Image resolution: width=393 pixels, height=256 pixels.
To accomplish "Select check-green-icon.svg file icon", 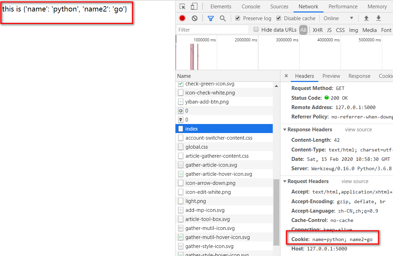I will (x=180, y=84).
